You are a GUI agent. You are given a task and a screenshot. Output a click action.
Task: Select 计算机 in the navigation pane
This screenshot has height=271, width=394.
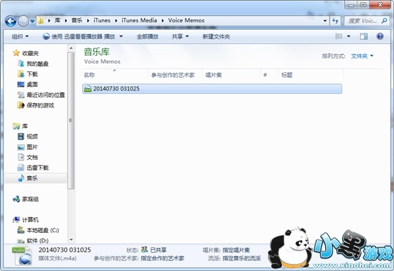point(30,220)
